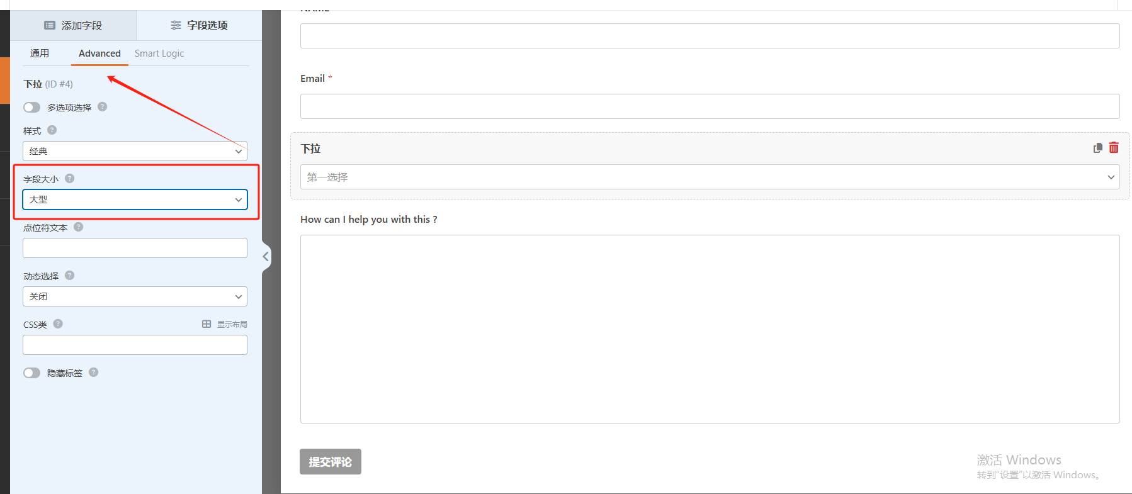Click help icon beside 多选项选择
Screen dimensions: 1132x494
(x=103, y=107)
